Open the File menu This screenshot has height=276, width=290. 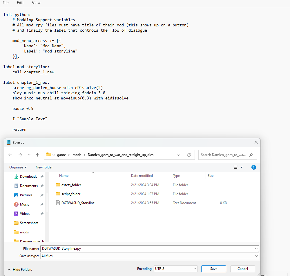click(6, 3)
